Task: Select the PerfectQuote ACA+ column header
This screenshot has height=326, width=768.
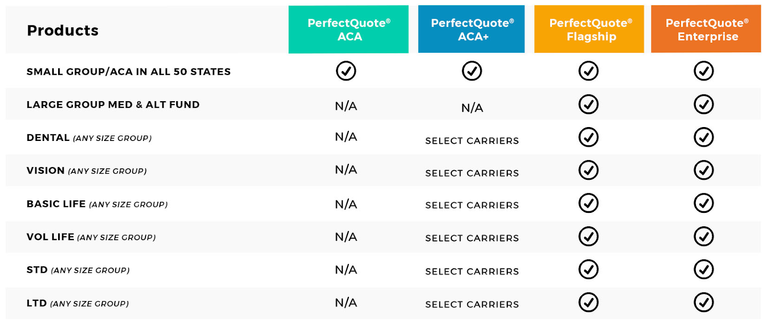Action: pyautogui.click(x=471, y=29)
